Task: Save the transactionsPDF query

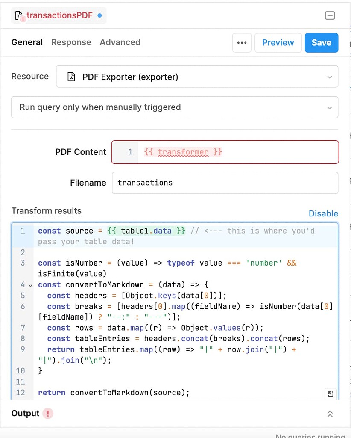Action: (x=321, y=42)
